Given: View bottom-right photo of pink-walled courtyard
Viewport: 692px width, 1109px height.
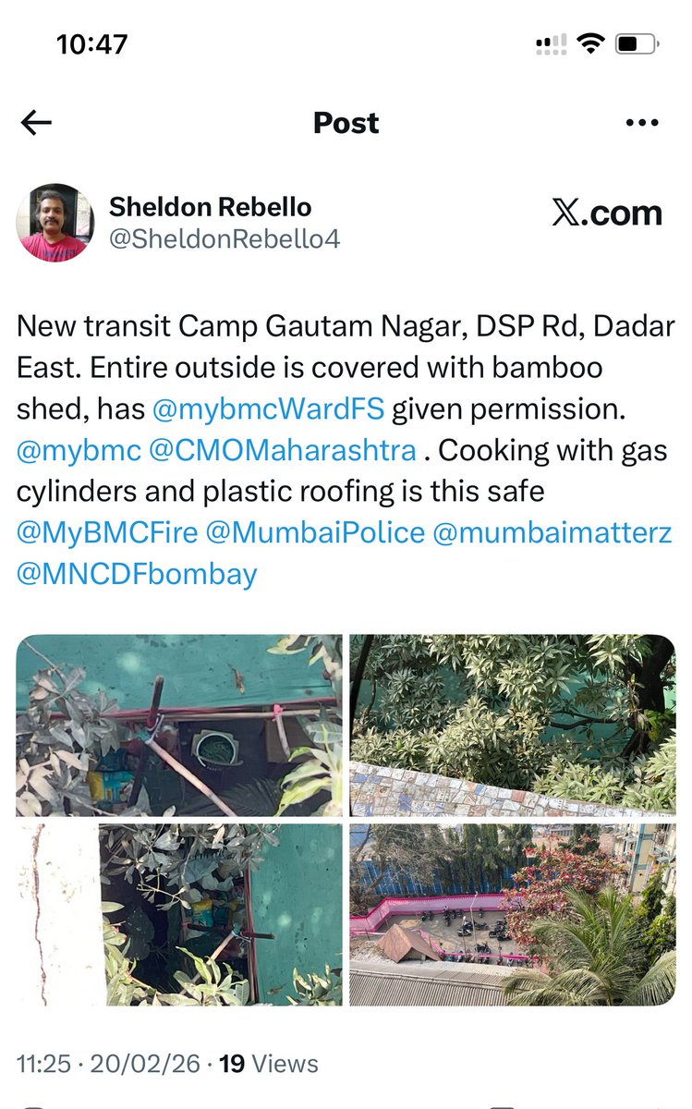Looking at the screenshot, I should (513, 914).
